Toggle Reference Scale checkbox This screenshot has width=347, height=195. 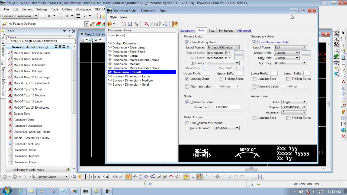(x=187, y=102)
